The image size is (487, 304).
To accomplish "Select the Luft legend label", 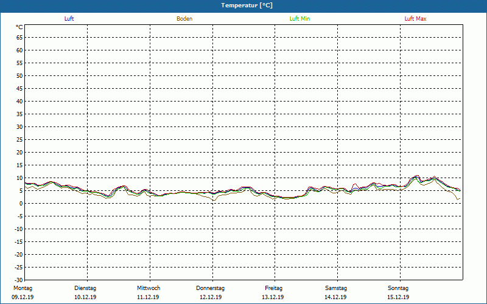I will (x=69, y=19).
